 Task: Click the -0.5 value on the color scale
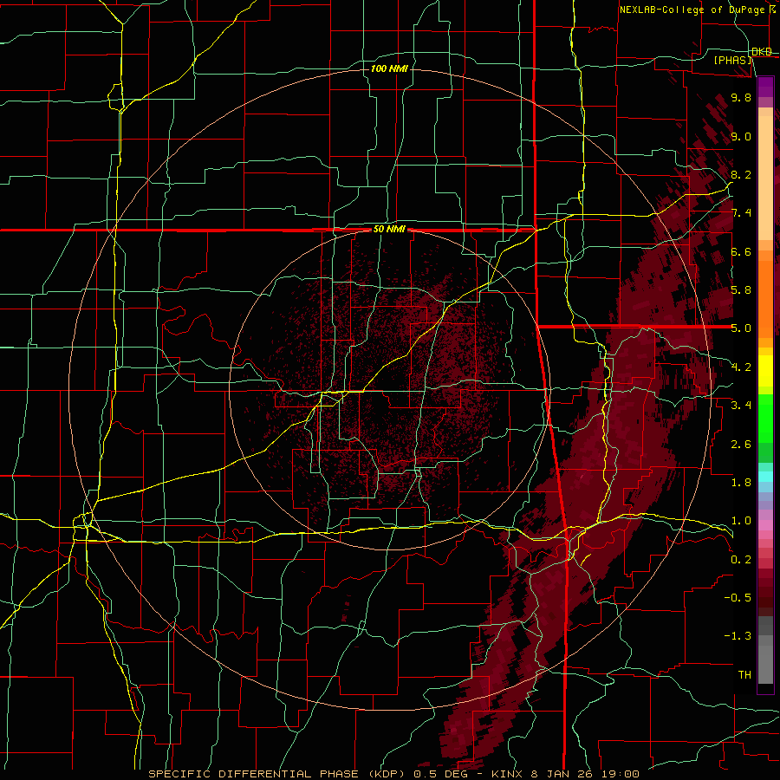(x=738, y=598)
